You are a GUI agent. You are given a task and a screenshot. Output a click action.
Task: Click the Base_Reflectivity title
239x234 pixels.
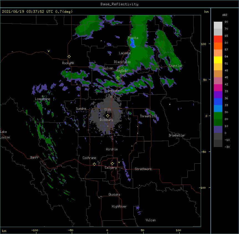click(119, 4)
